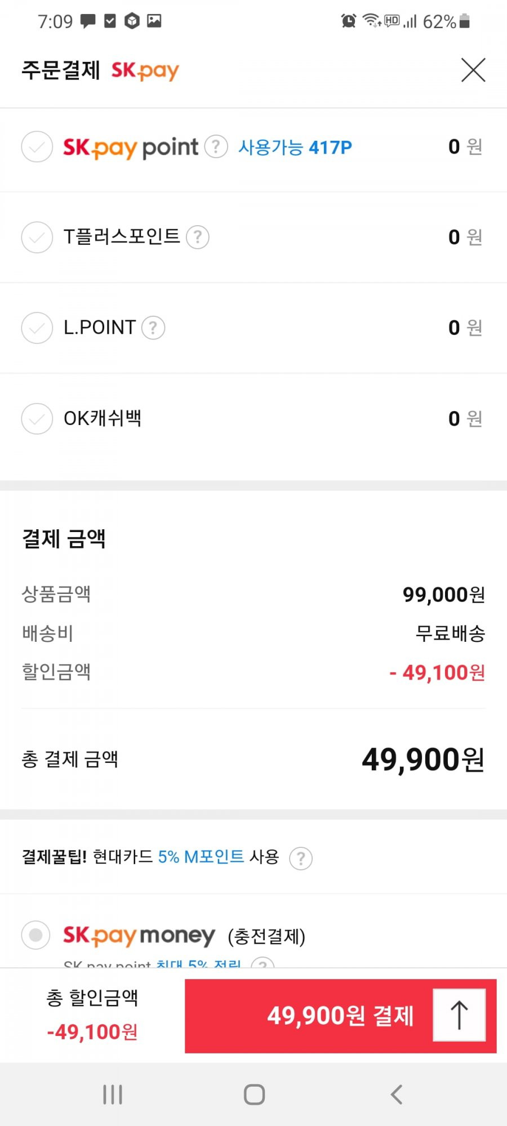Tap the Android back navigation icon

(x=396, y=1094)
